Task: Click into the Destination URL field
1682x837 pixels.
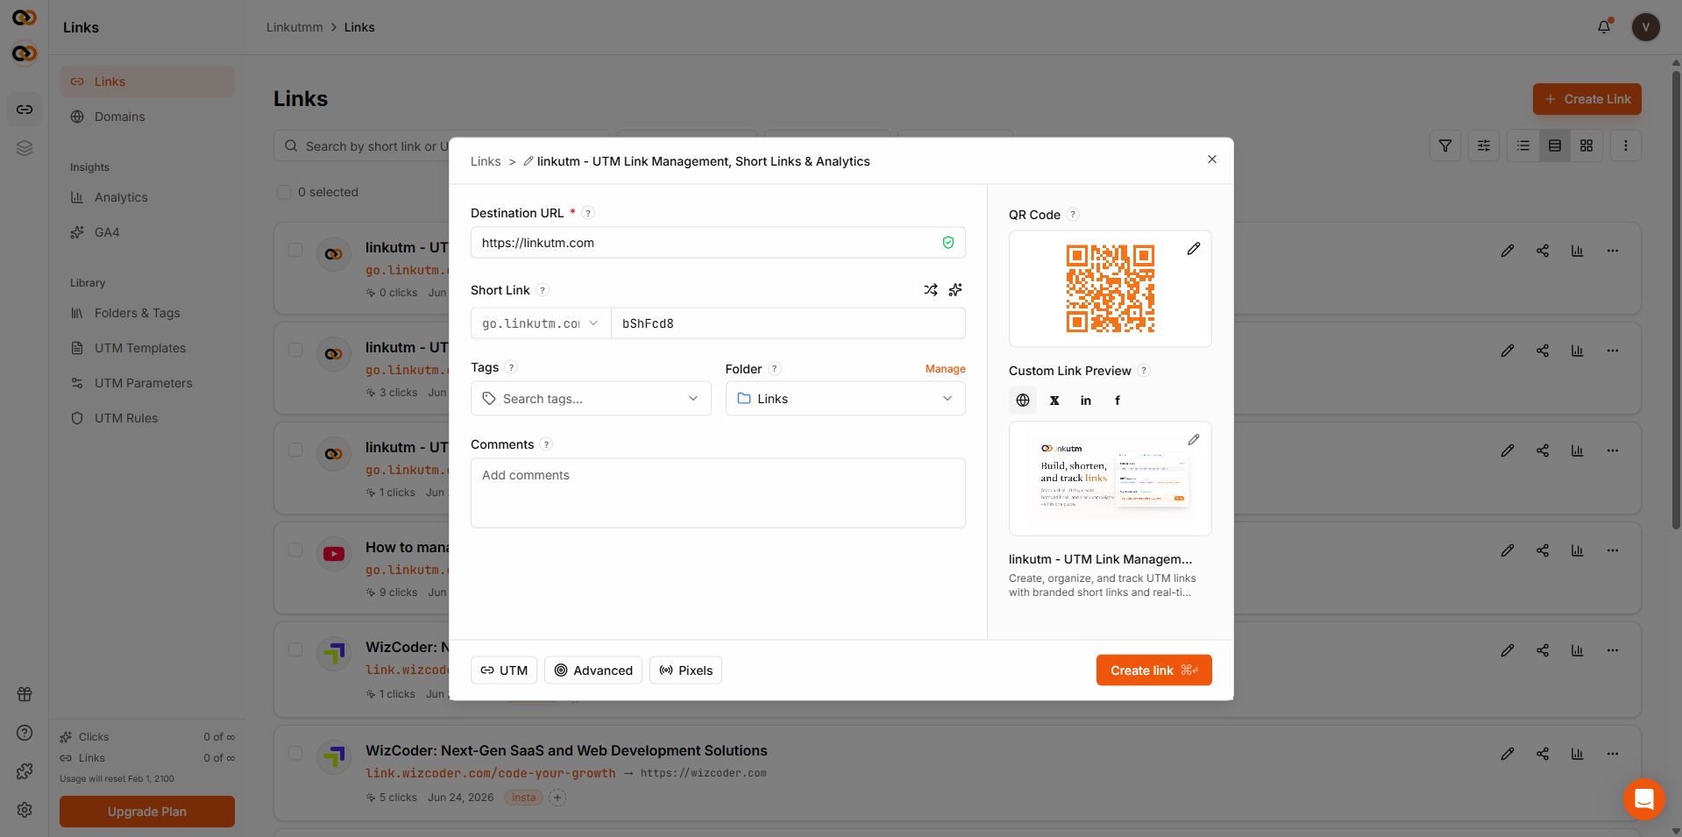Action: (x=718, y=243)
